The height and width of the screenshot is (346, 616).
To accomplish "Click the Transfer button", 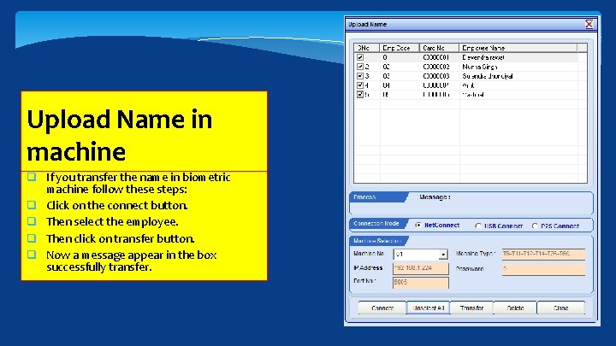I will click(471, 308).
